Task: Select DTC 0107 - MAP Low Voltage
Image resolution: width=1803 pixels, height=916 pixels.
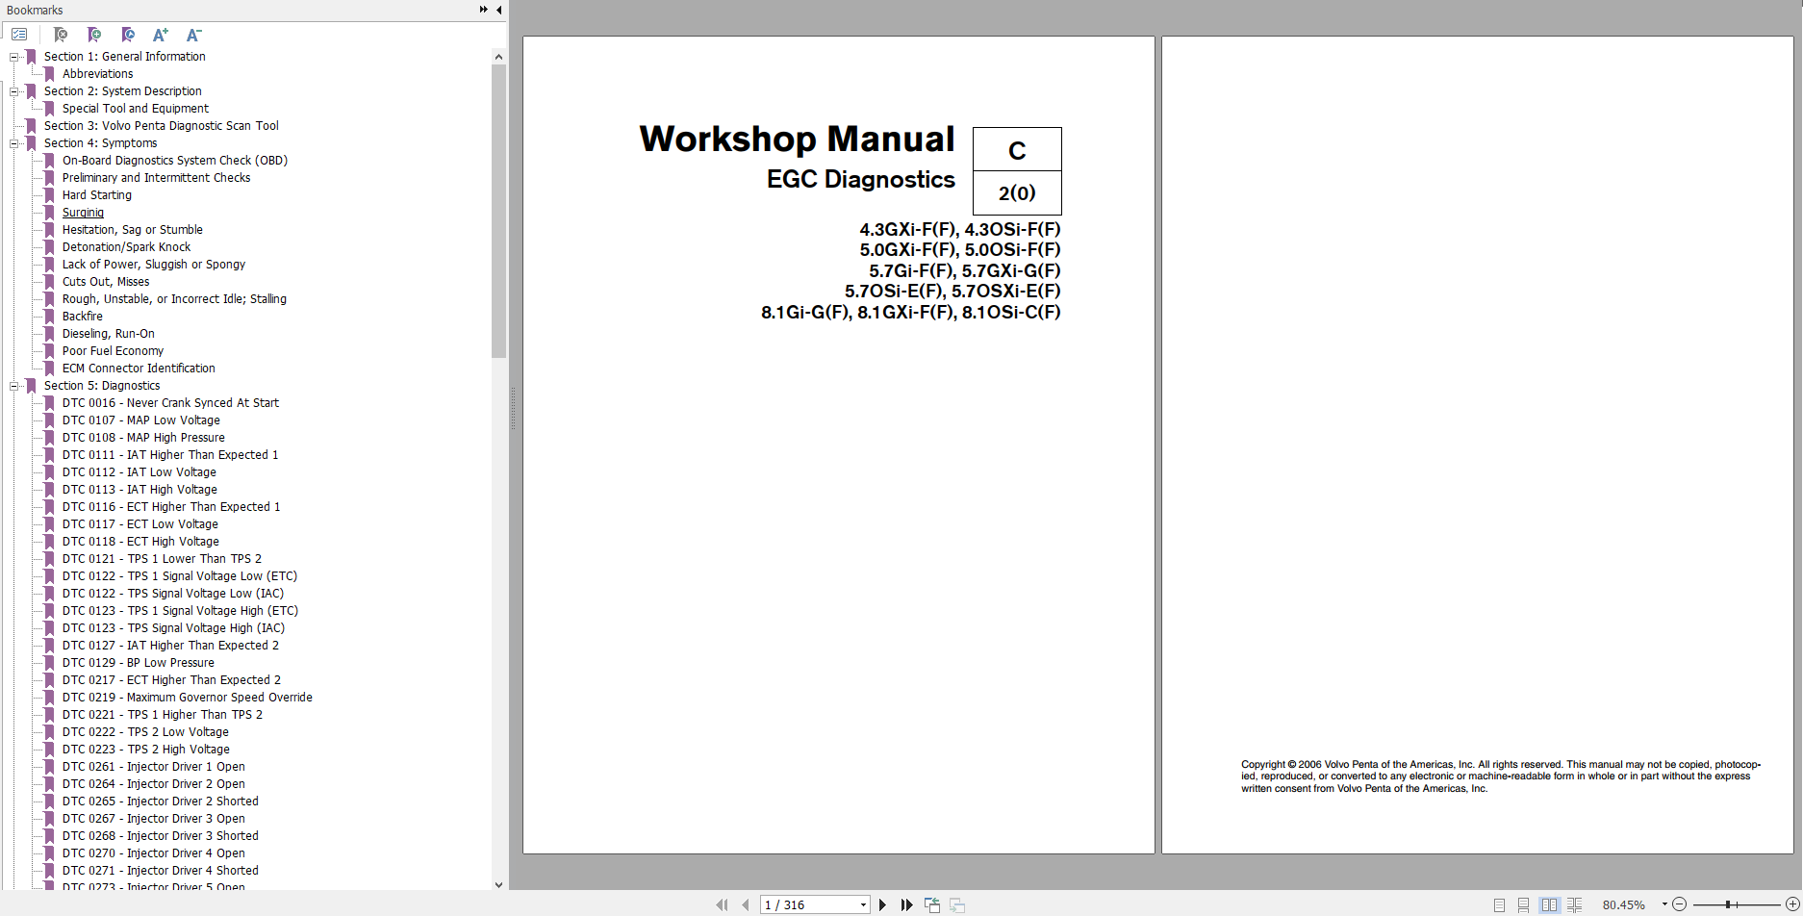Action: [x=140, y=420]
